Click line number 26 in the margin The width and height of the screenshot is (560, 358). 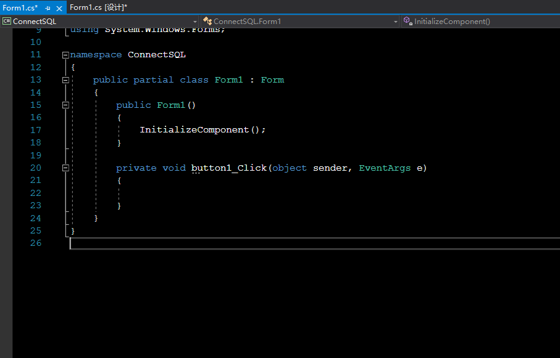coord(35,243)
